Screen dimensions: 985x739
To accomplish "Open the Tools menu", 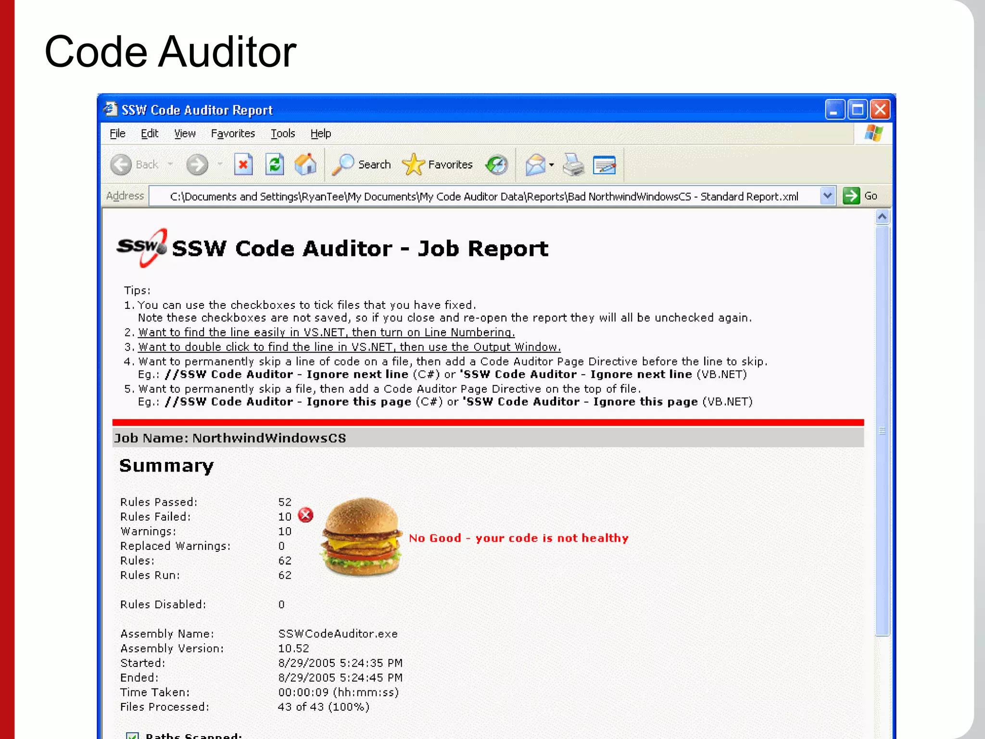I will pyautogui.click(x=283, y=133).
